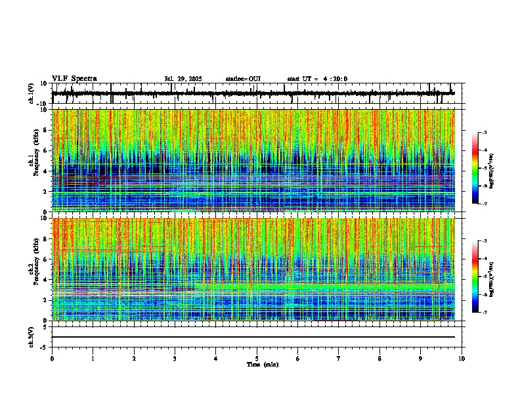Viewport: 520px width, 402px height.
Task: Click the 'start UT = 4:20:0' text
Action: coord(317,79)
